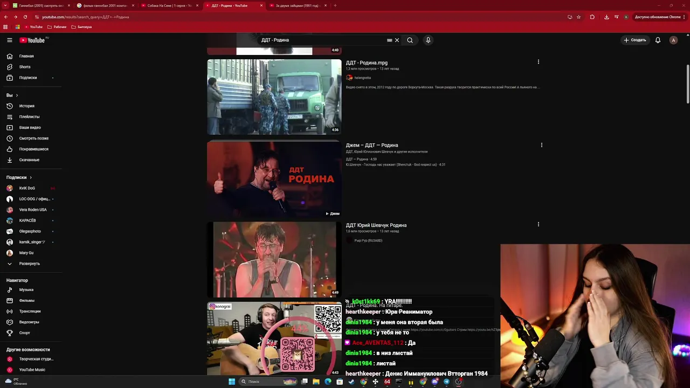Image resolution: width=690 pixels, height=388 pixels.
Task: Open Chrome downloads icon
Action: (606, 17)
